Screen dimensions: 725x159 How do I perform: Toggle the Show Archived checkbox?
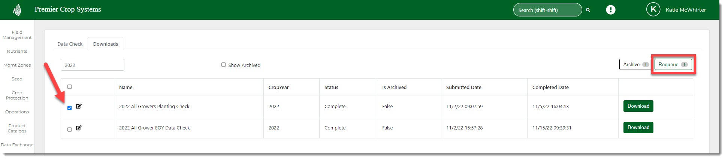224,65
